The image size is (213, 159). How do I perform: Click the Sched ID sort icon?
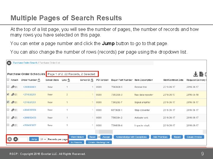(92, 80)
